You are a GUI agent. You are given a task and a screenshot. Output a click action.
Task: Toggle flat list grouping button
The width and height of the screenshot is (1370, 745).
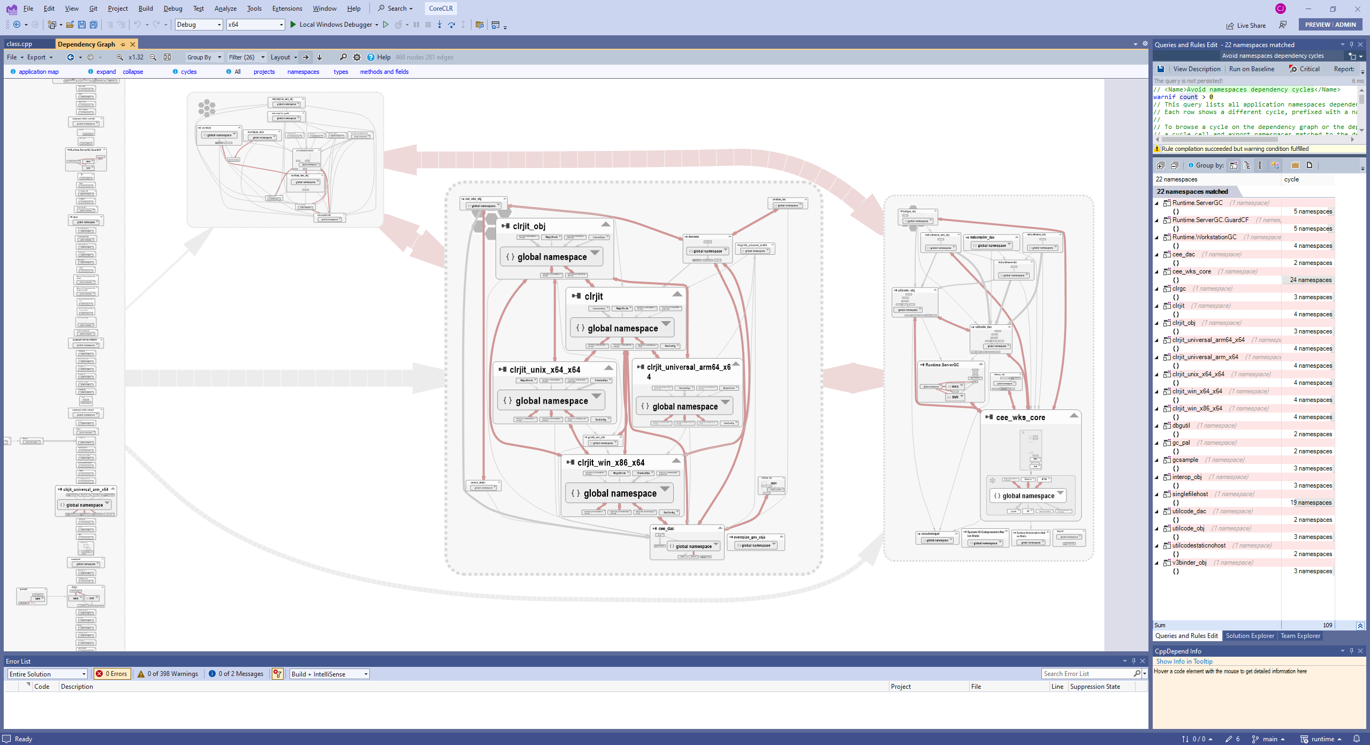click(1260, 165)
